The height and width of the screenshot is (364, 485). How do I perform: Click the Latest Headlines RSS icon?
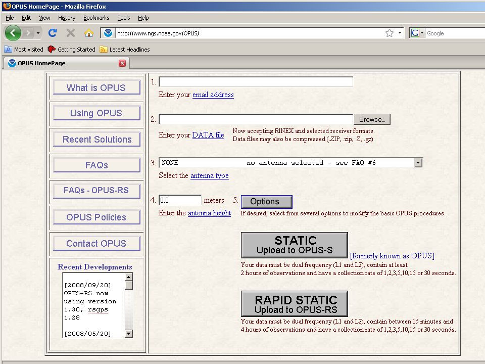click(104, 49)
